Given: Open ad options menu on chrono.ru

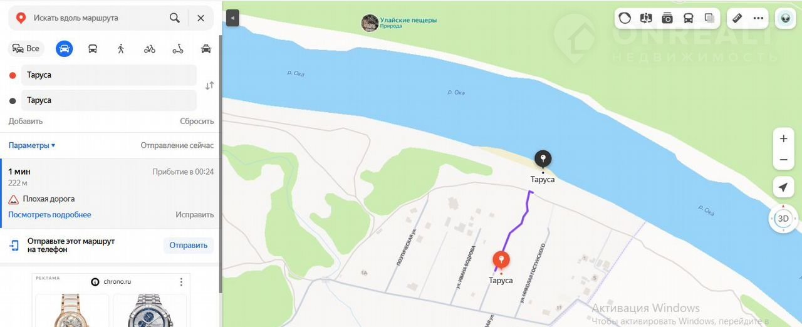Looking at the screenshot, I should click(x=181, y=282).
